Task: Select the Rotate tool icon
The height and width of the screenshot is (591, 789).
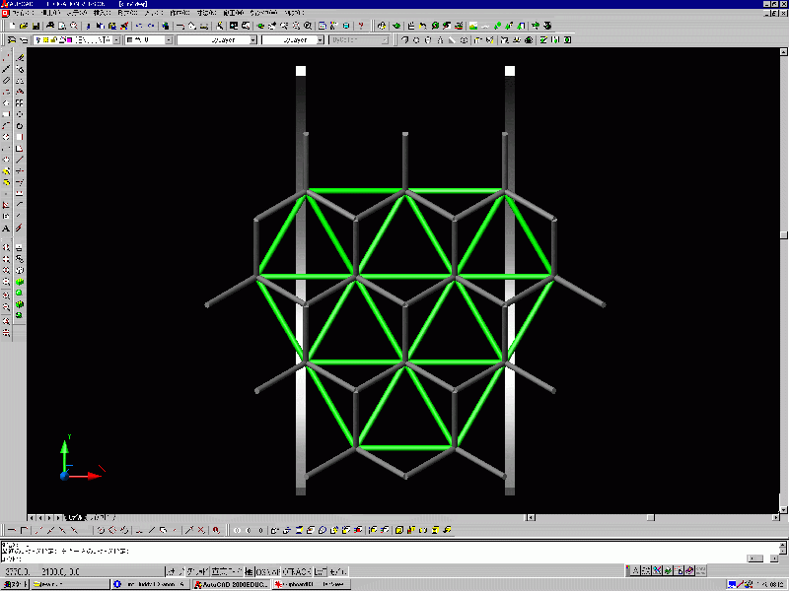Action: coord(19,126)
